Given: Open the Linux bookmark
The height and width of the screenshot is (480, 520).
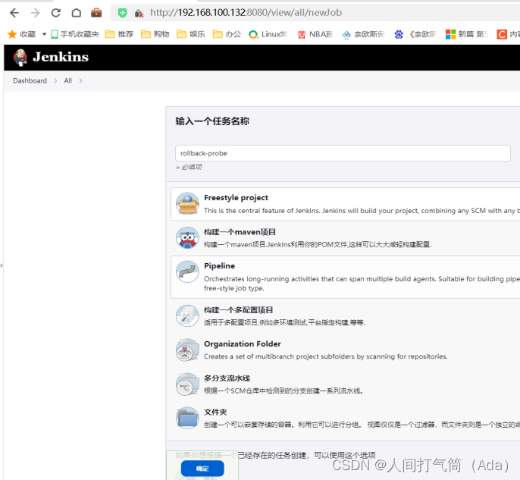Looking at the screenshot, I should [x=268, y=34].
